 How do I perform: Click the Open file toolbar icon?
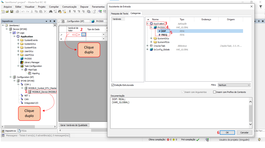click(7, 11)
